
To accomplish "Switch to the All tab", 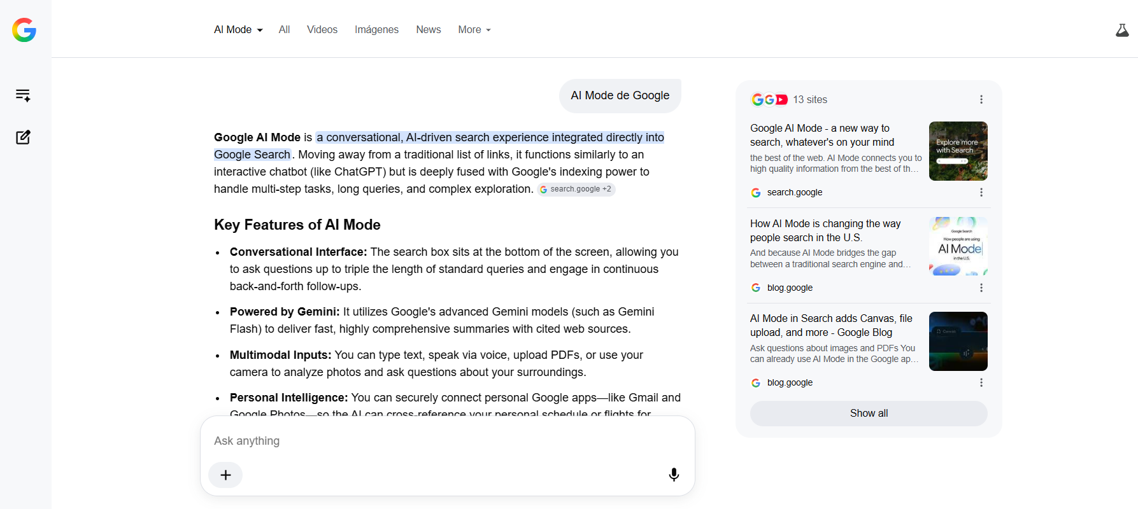I will 284,30.
